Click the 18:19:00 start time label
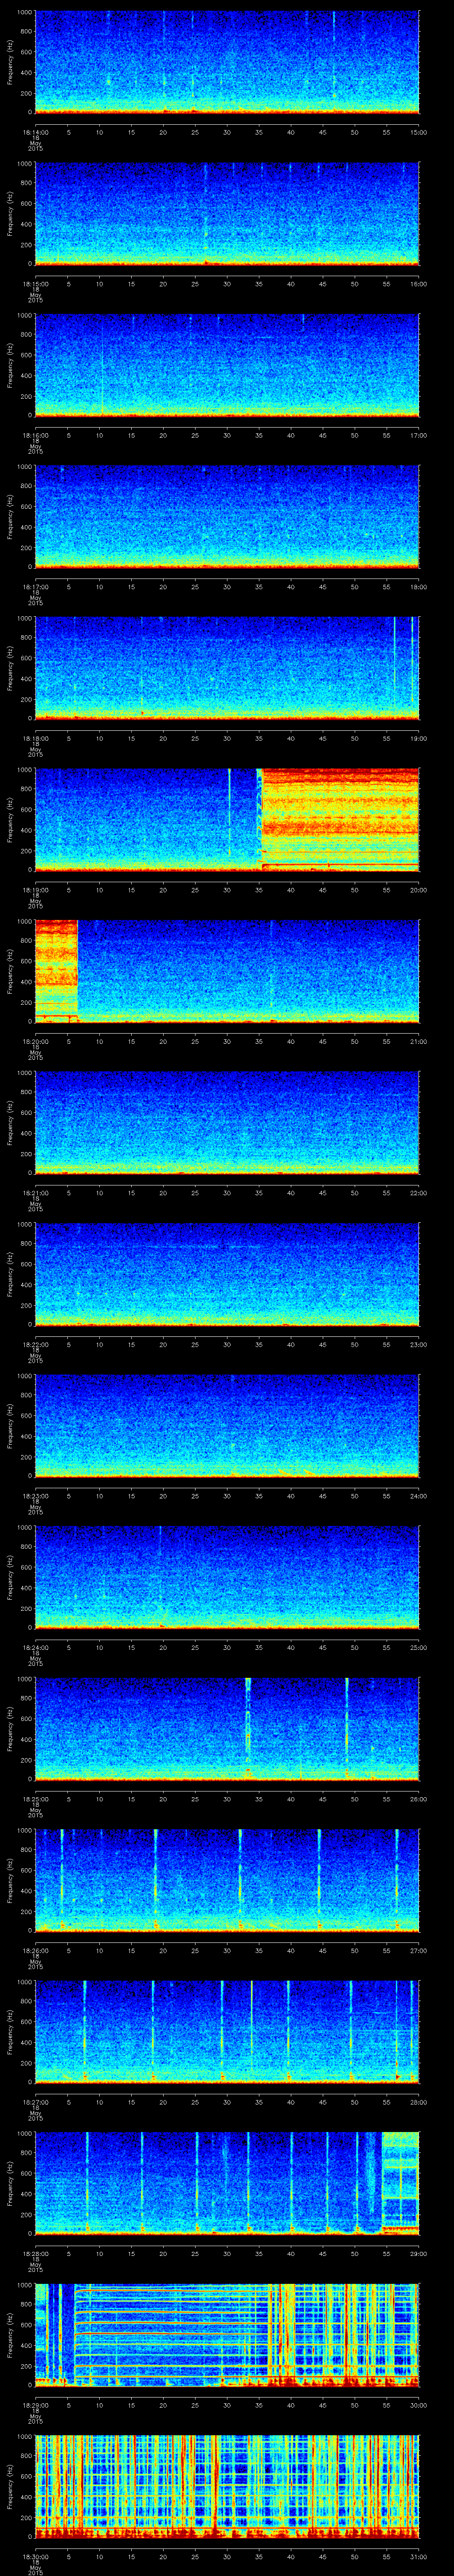 coord(35,890)
